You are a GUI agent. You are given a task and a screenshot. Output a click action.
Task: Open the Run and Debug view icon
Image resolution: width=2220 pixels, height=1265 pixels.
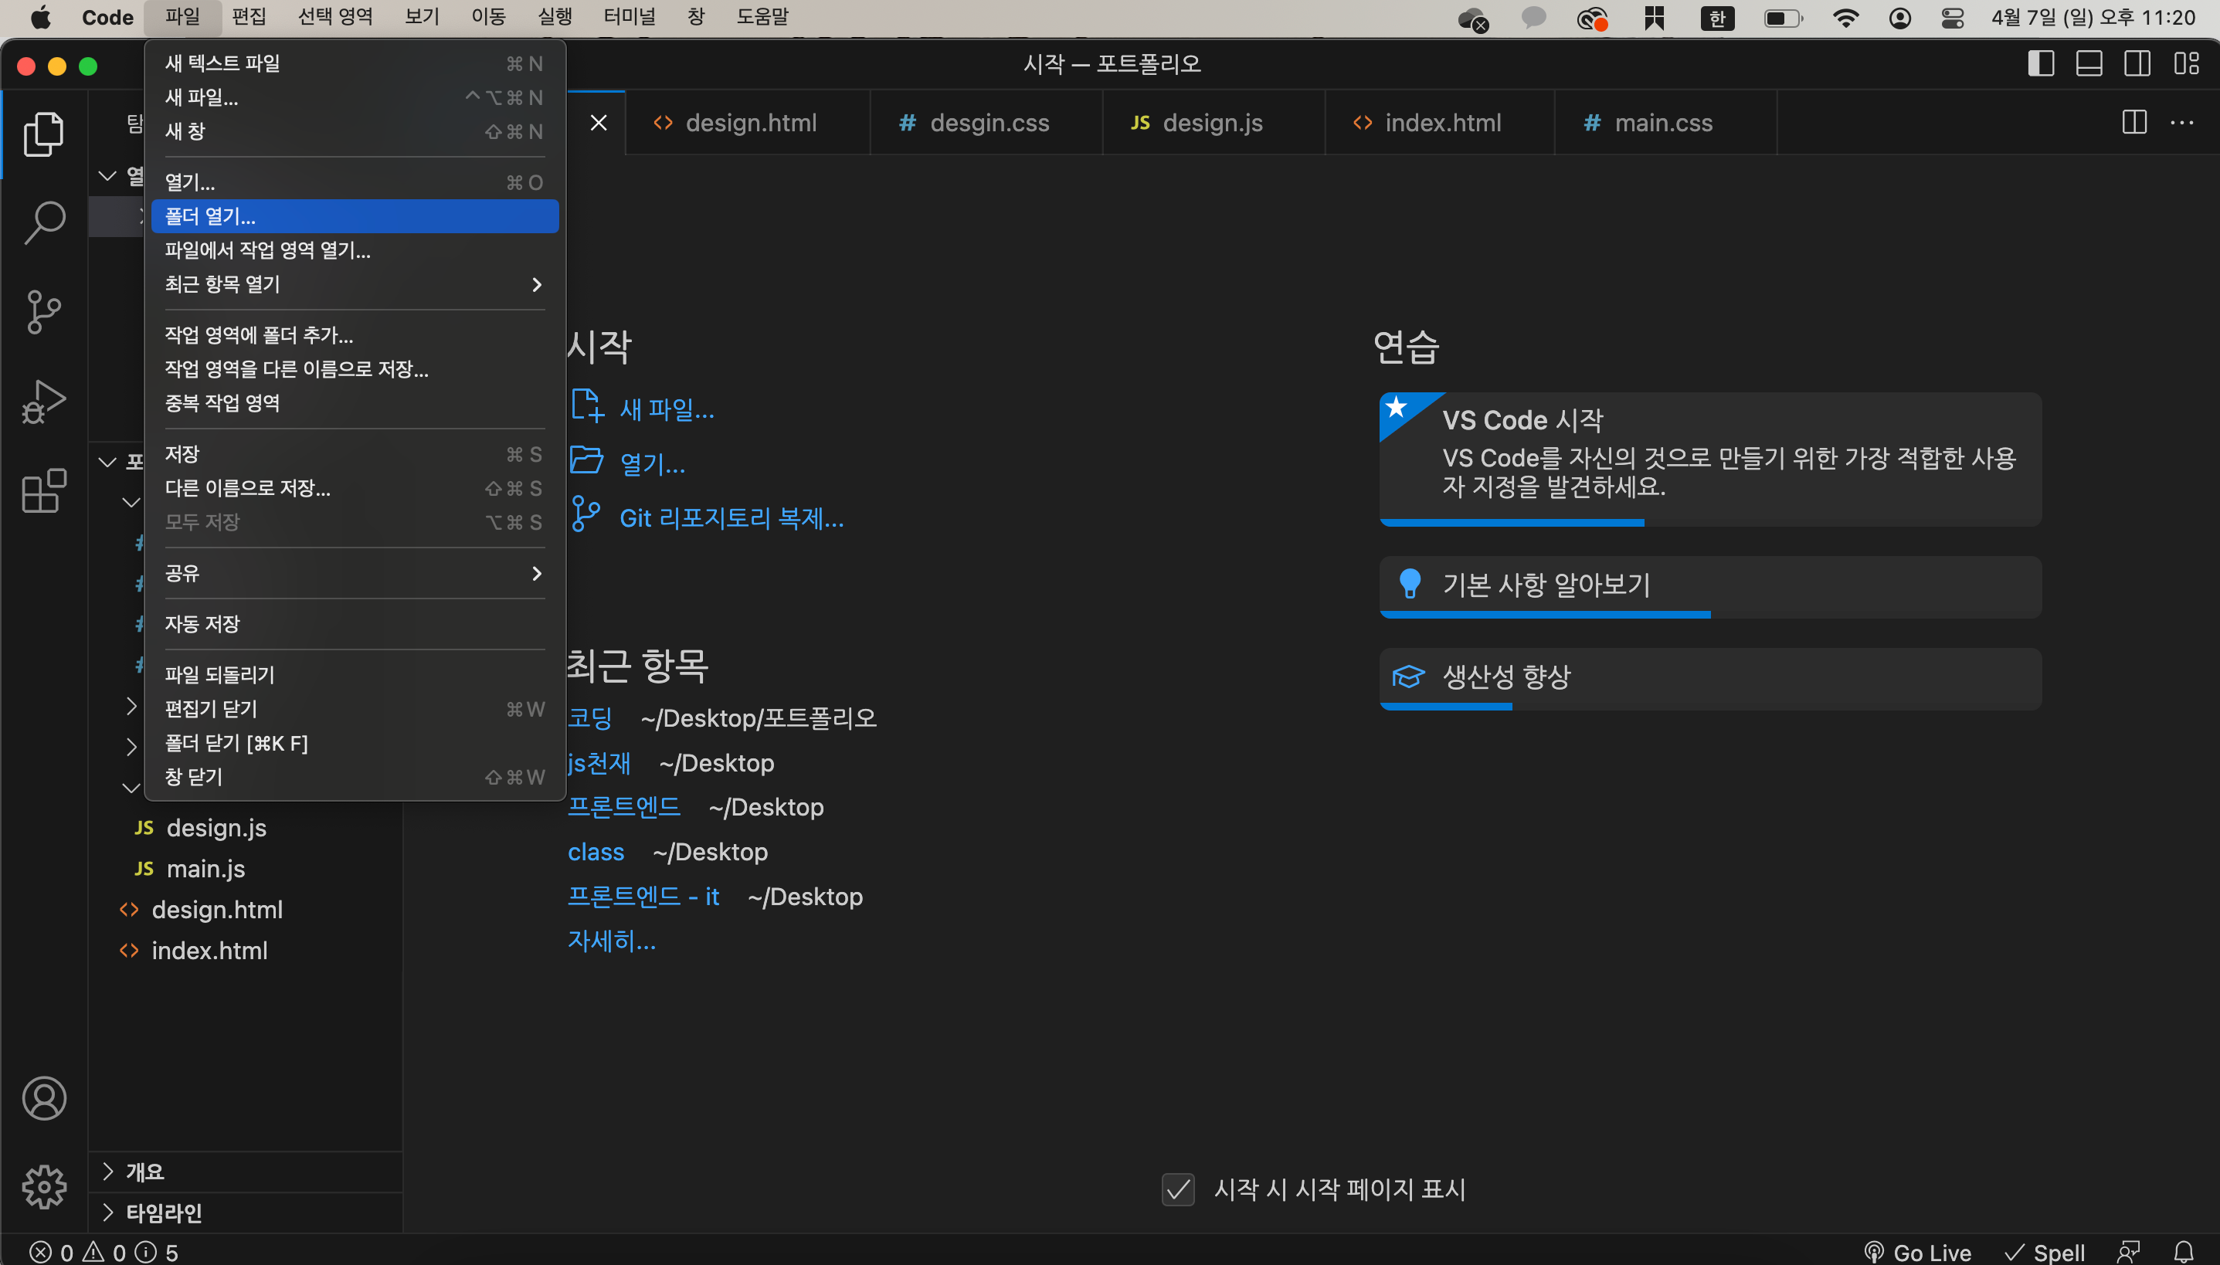43,402
